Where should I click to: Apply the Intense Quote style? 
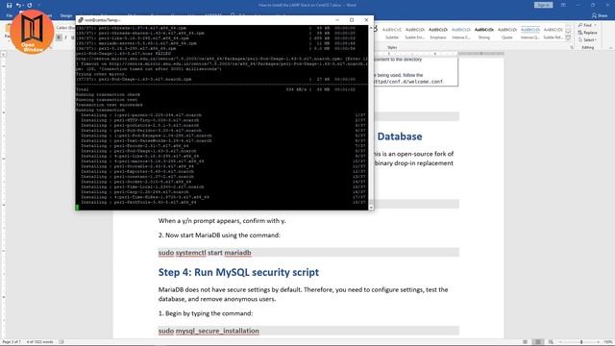[530, 33]
